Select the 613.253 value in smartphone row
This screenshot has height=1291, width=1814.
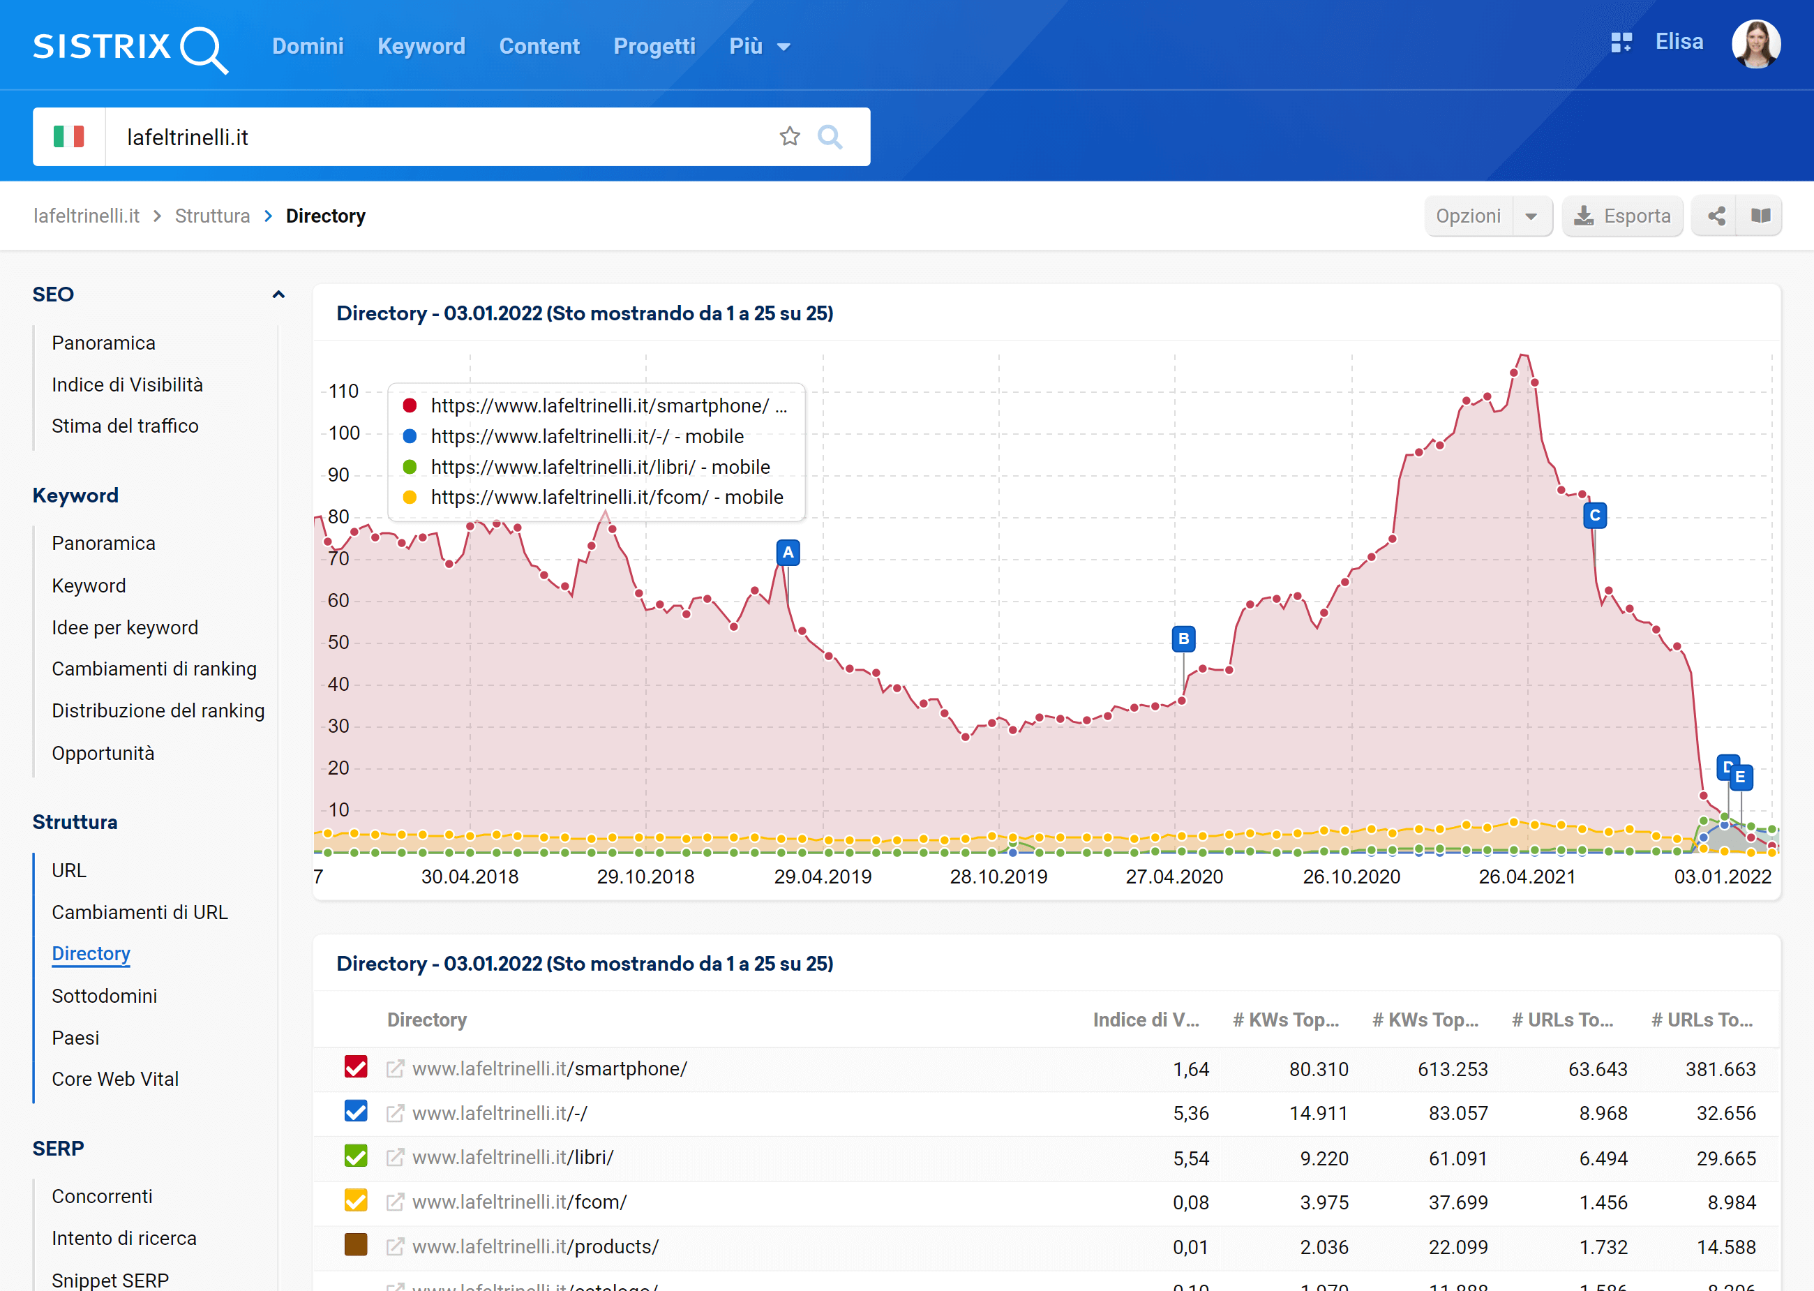[x=1453, y=1069]
